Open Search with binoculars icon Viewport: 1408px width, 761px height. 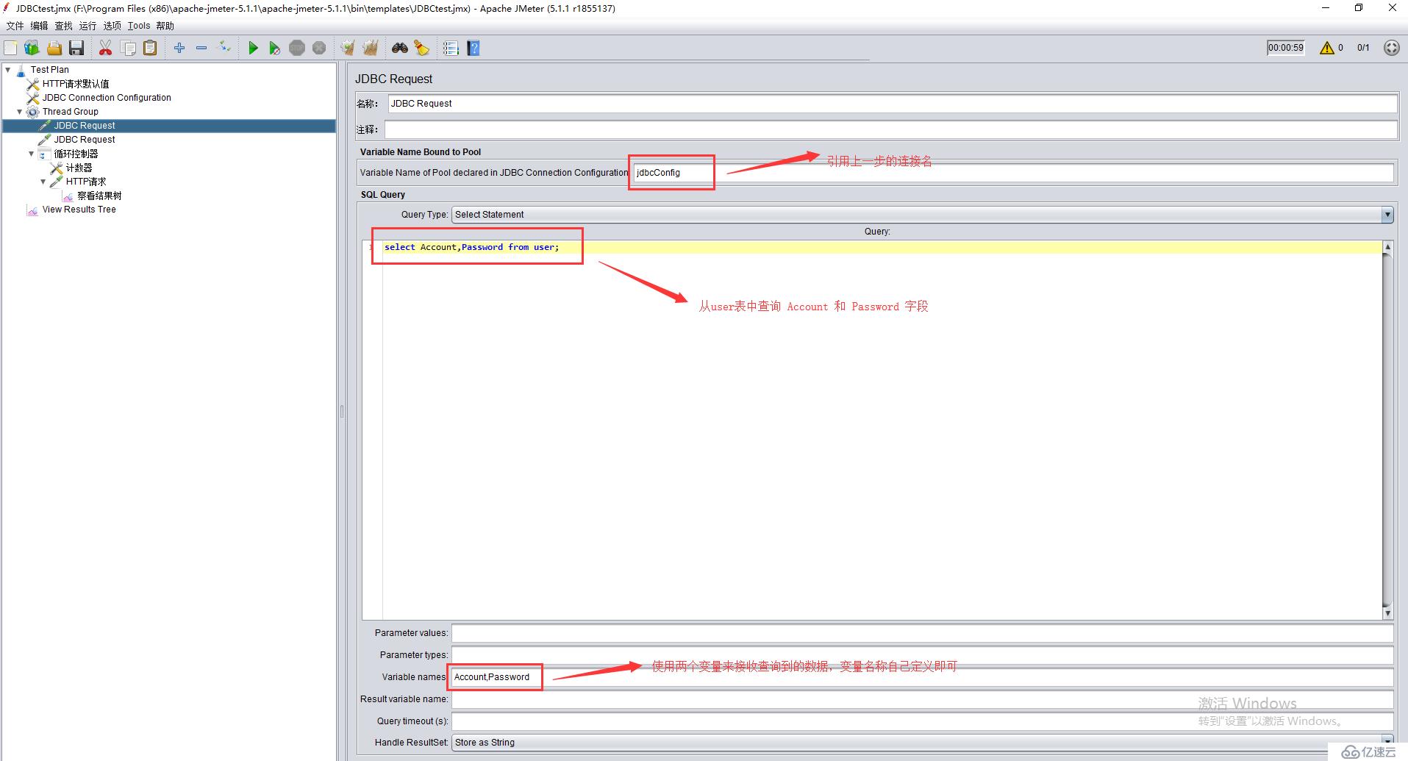click(399, 48)
